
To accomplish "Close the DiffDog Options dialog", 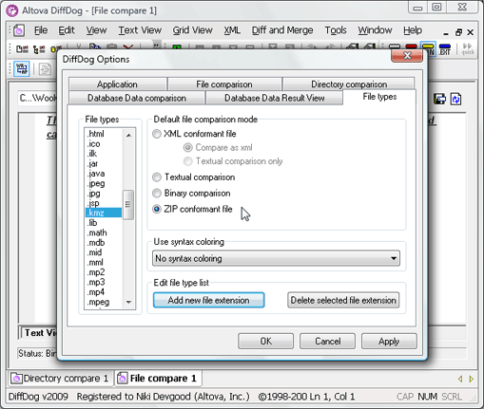I will coord(407,56).
